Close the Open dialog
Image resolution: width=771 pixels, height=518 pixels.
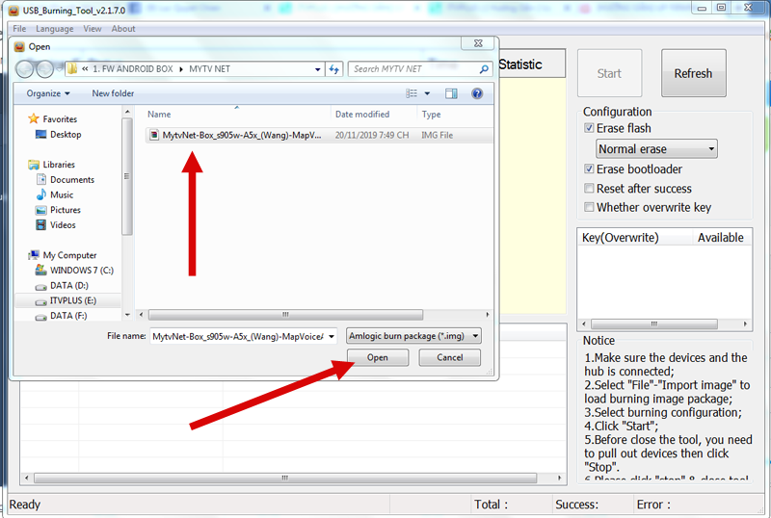[478, 43]
